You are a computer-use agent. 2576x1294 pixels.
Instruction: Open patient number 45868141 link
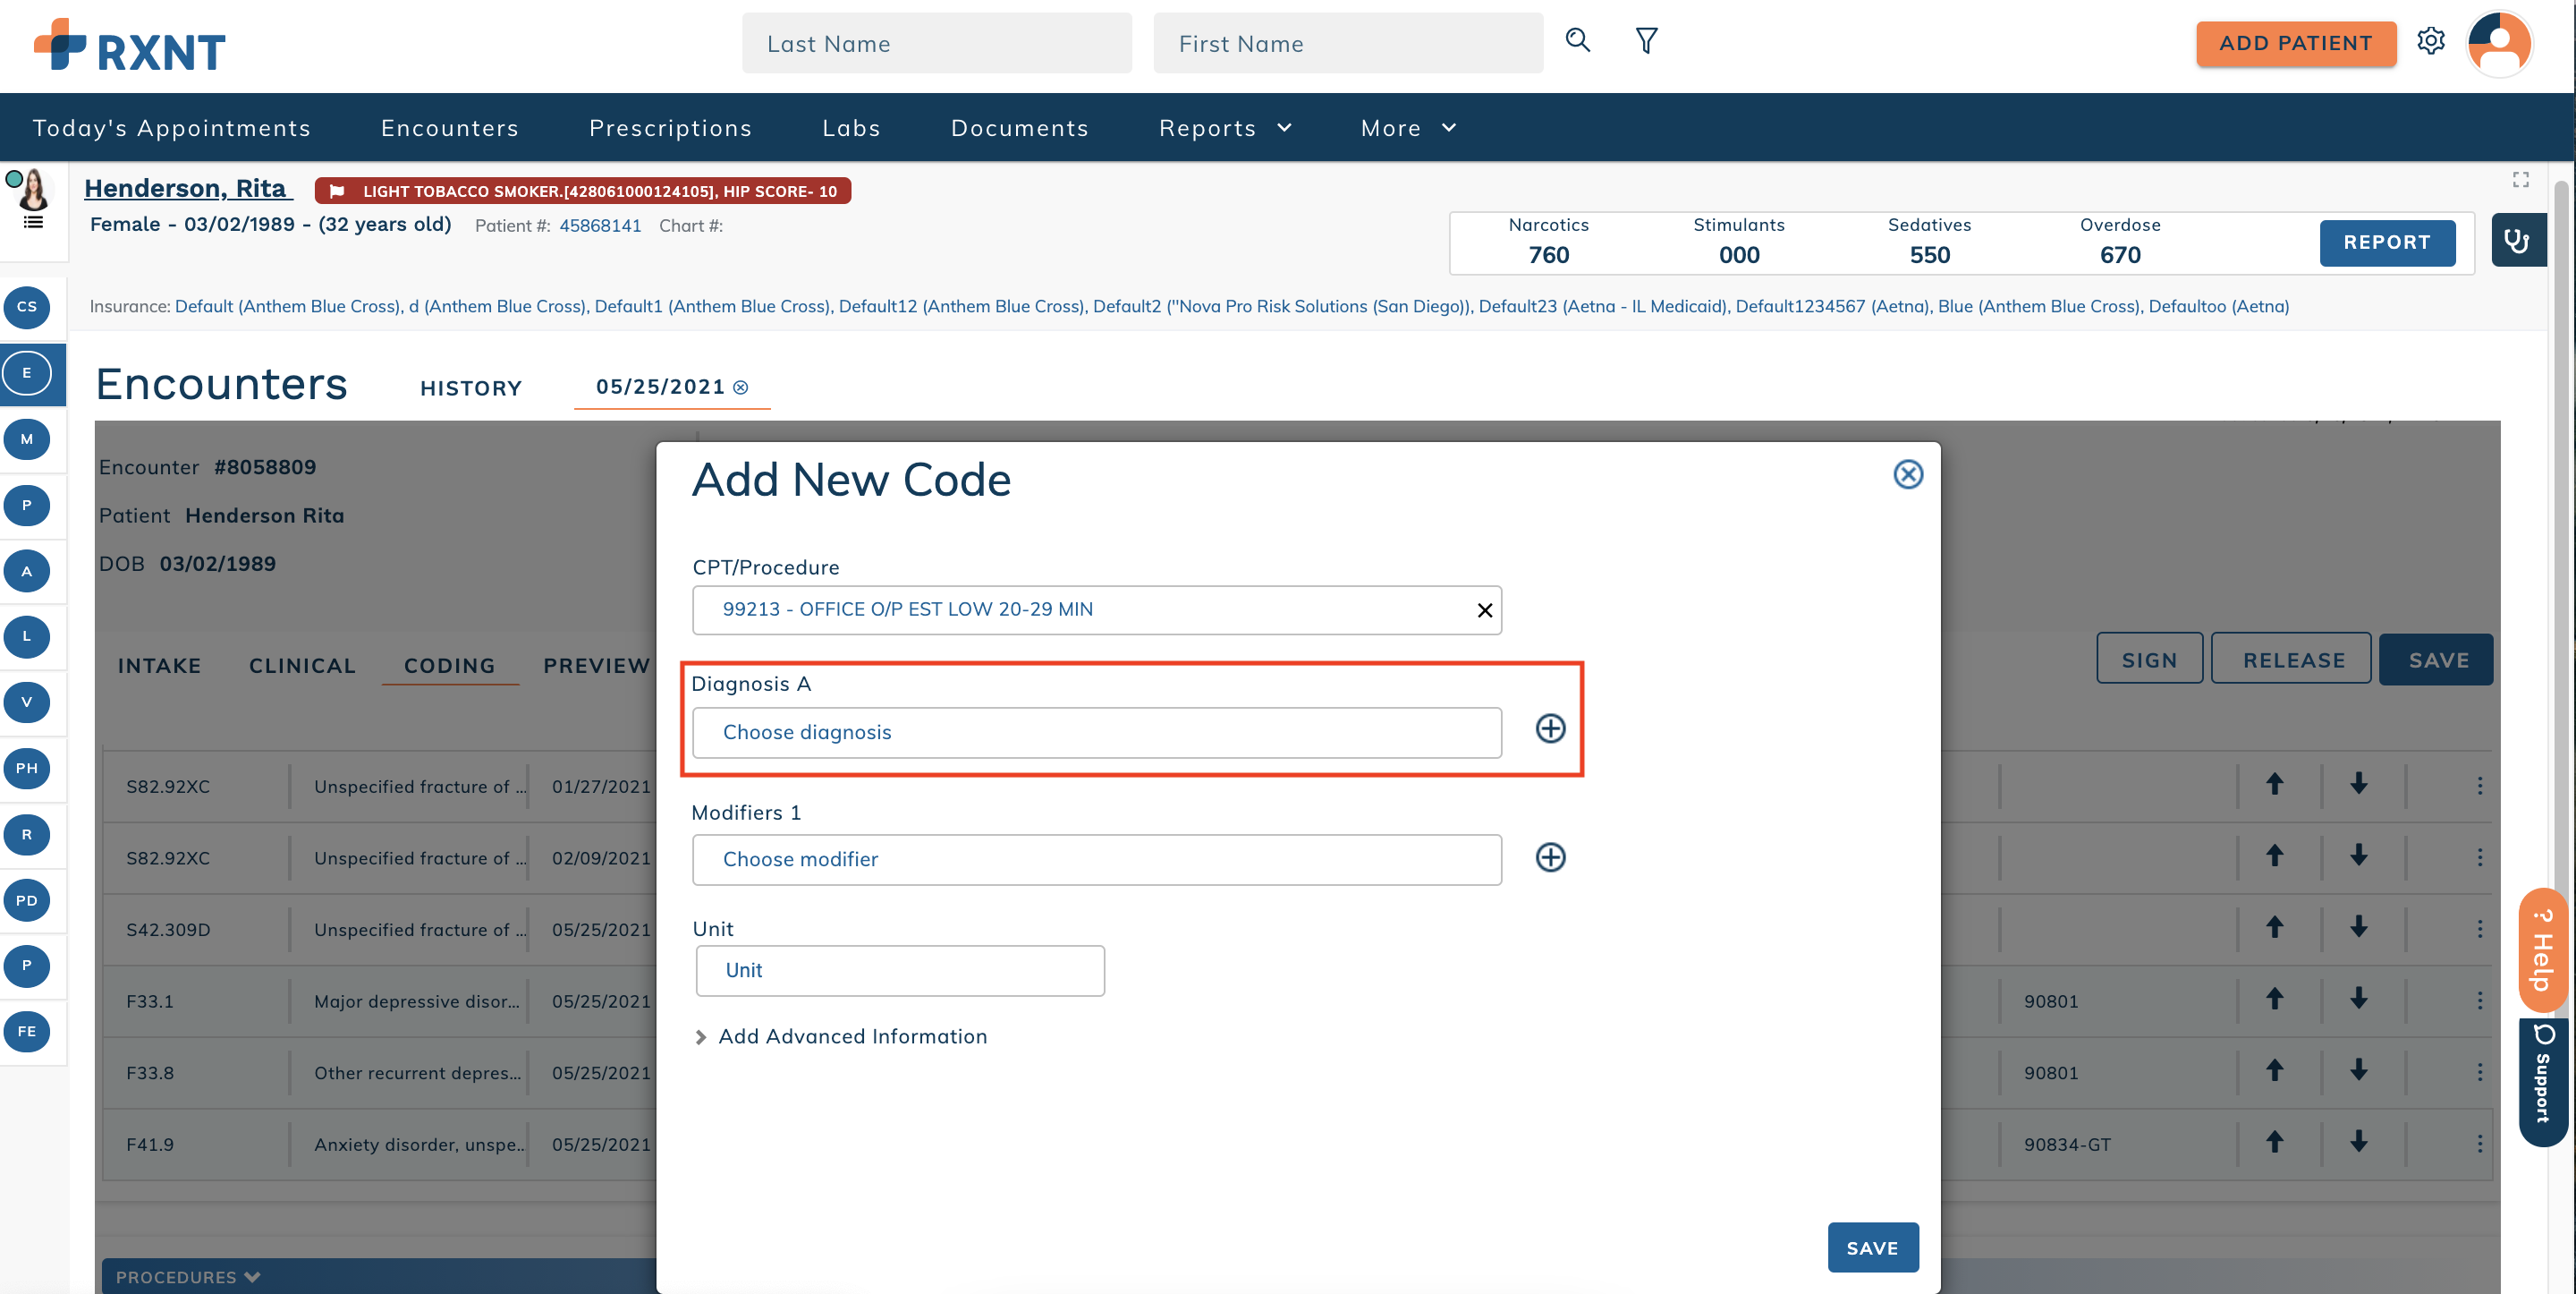click(x=600, y=226)
